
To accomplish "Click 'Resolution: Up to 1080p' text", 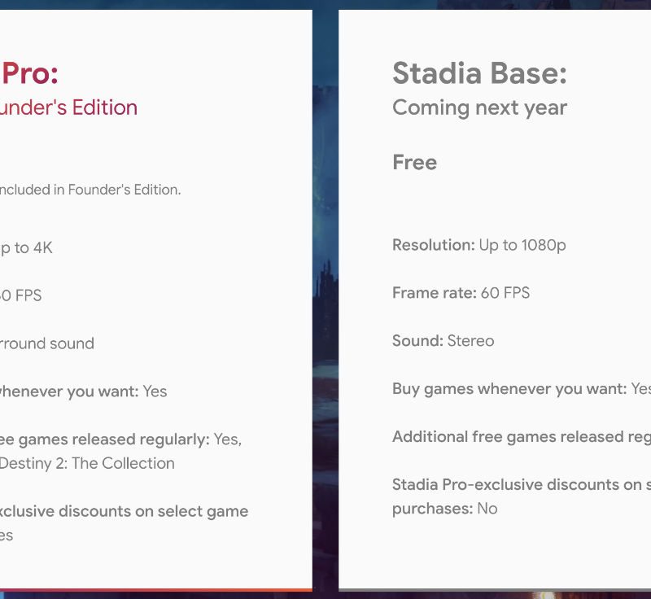I will [478, 245].
